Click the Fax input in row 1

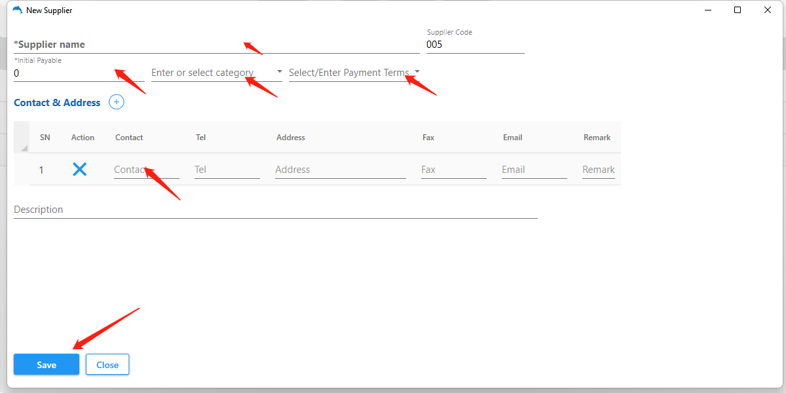[453, 170]
